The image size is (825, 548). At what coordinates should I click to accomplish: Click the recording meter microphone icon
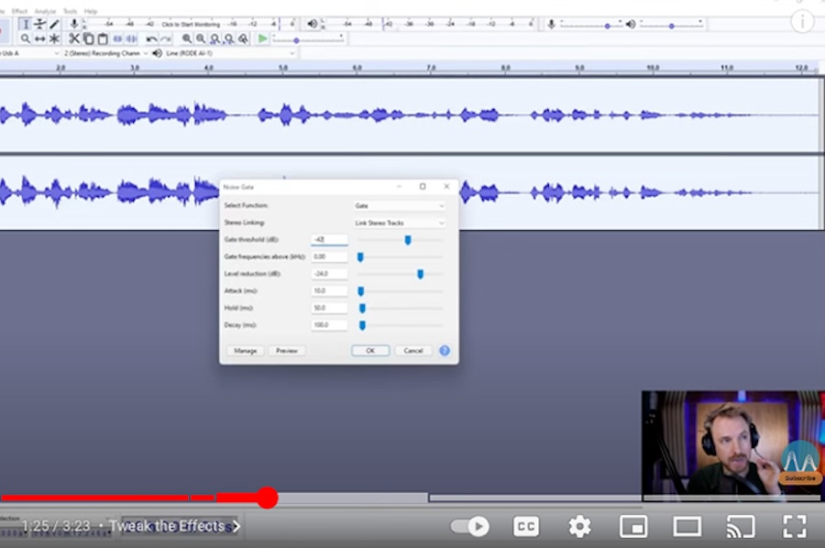pos(74,24)
